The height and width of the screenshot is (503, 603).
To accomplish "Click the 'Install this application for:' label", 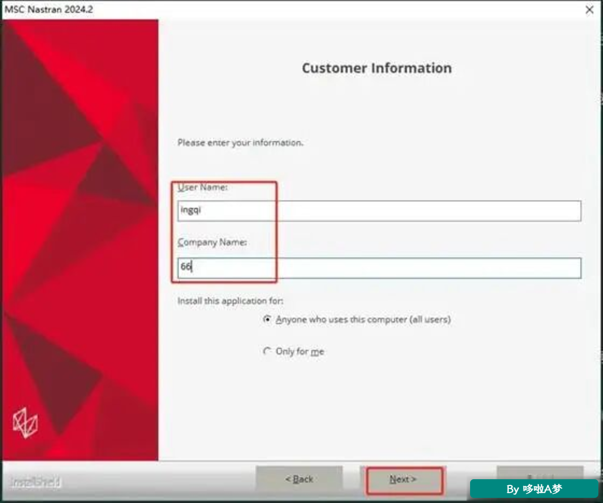I will click(x=230, y=301).
